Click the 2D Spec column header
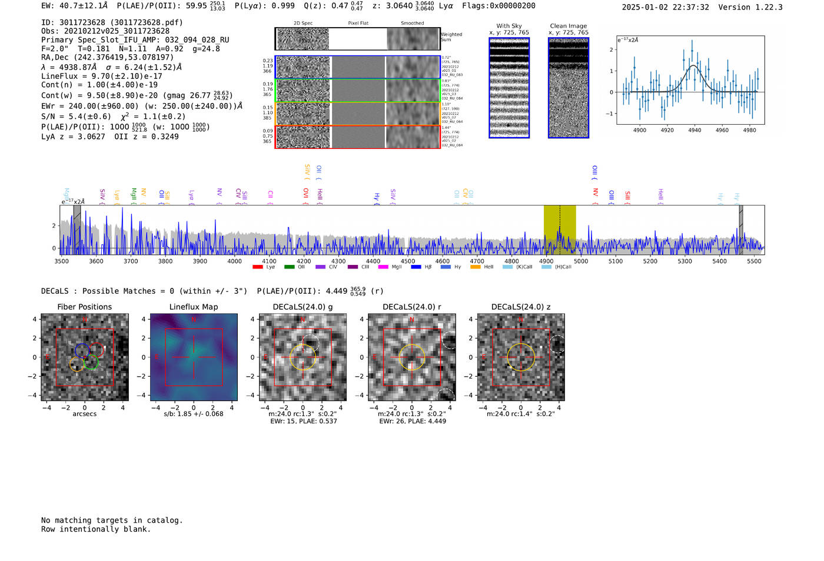 [x=303, y=24]
